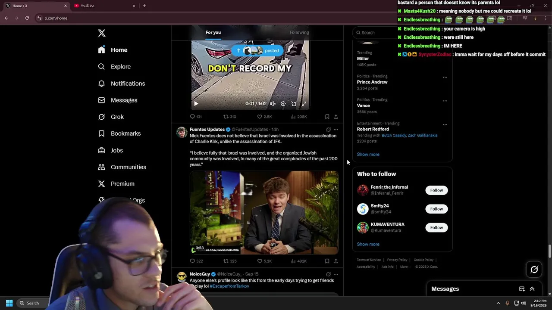The height and width of the screenshot is (310, 552).
Task: Open Premium in the sidebar
Action: (116, 184)
